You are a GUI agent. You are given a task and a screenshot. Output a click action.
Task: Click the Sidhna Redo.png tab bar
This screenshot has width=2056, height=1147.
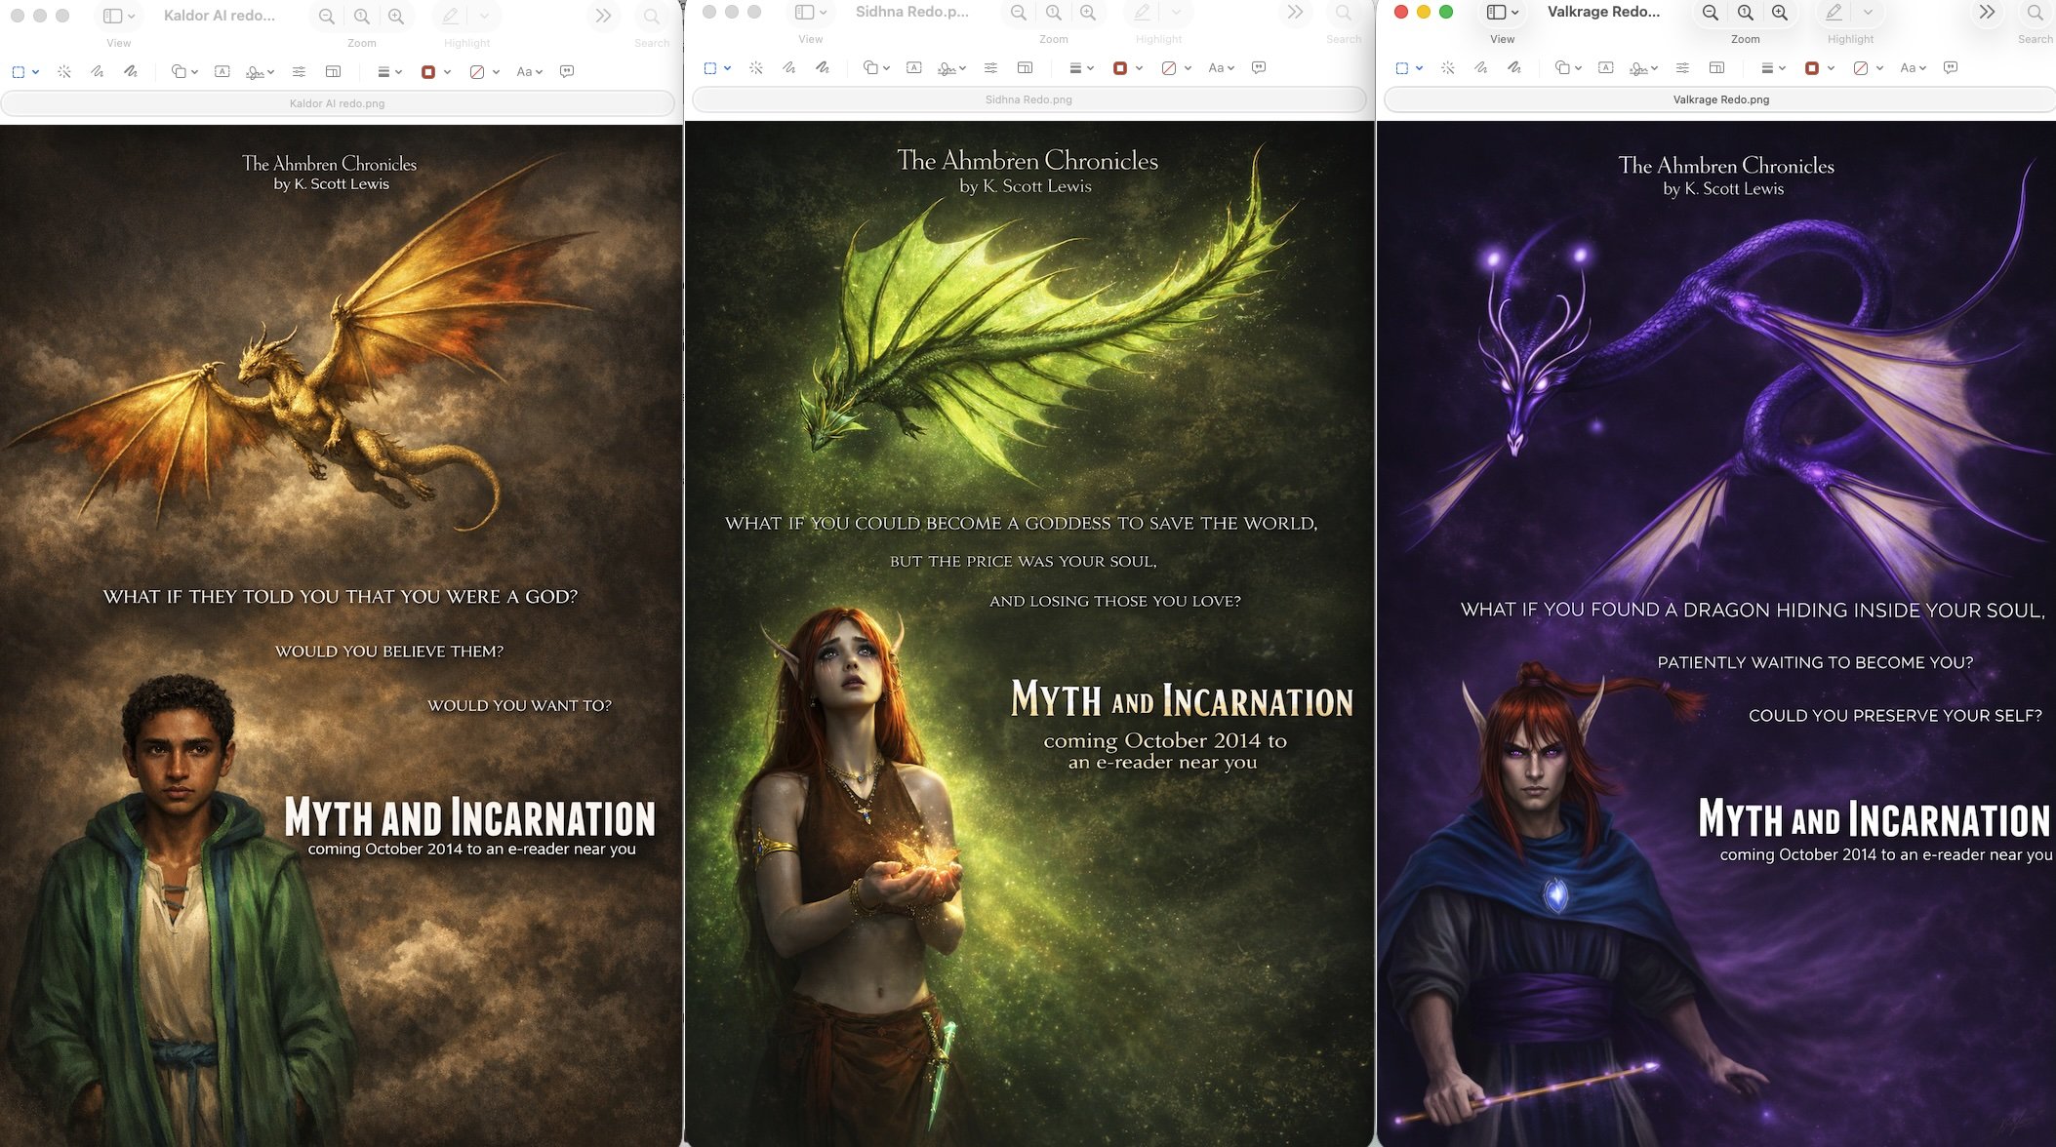(1028, 99)
